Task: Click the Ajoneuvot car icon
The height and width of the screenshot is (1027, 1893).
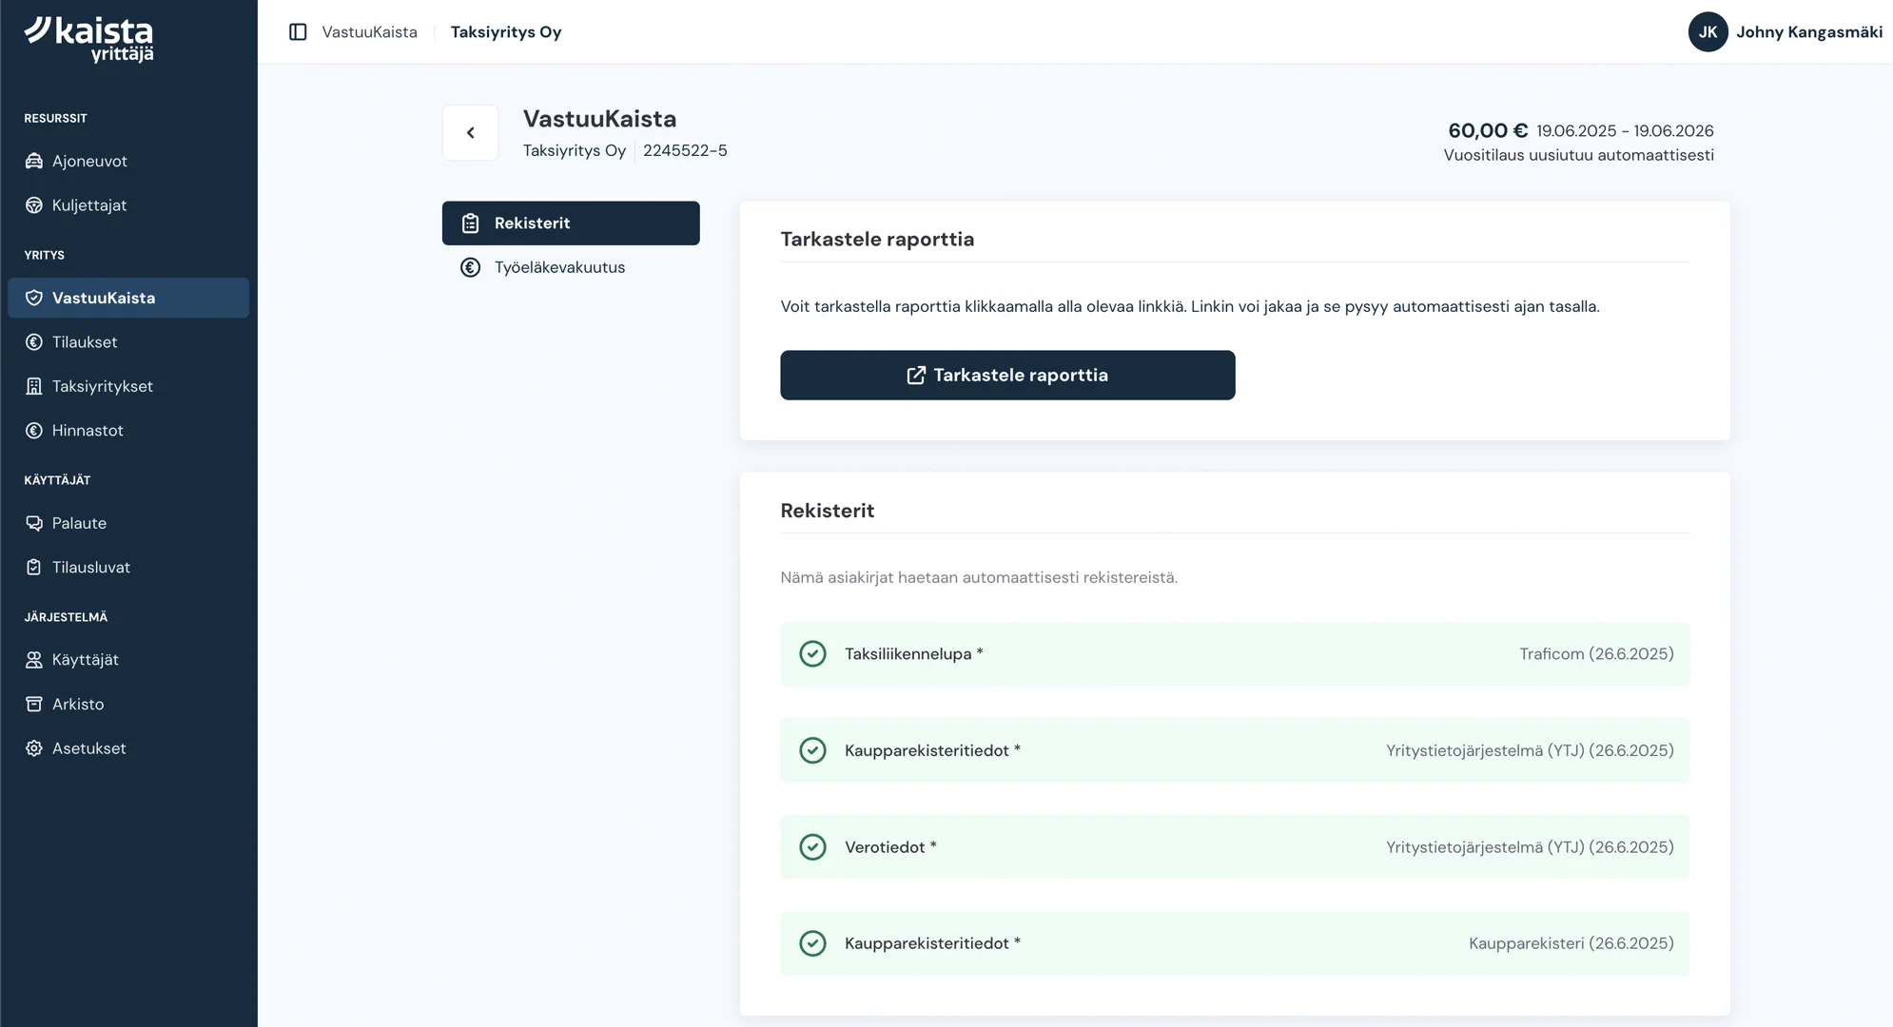Action: [34, 161]
